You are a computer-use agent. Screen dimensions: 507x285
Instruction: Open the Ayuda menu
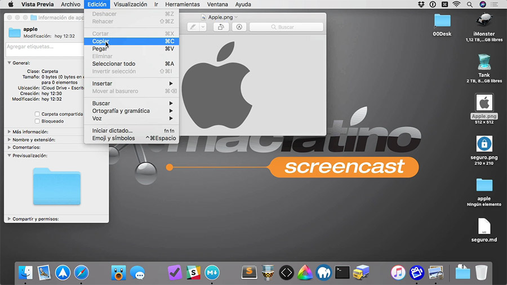pyautogui.click(x=243, y=4)
